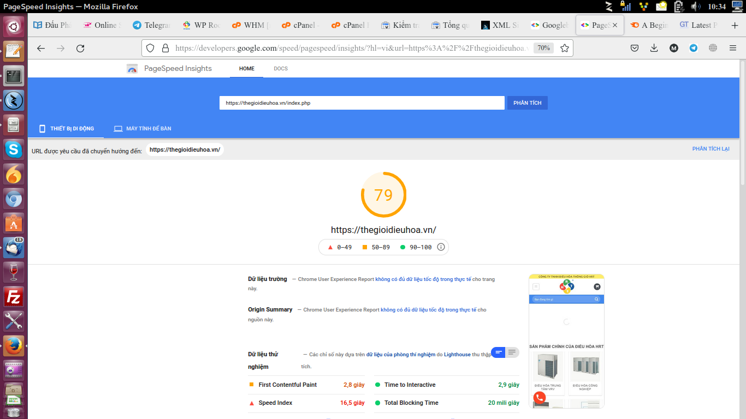Image resolution: width=746 pixels, height=419 pixels.
Task: Click the Origin Summary heading
Action: pyautogui.click(x=270, y=309)
